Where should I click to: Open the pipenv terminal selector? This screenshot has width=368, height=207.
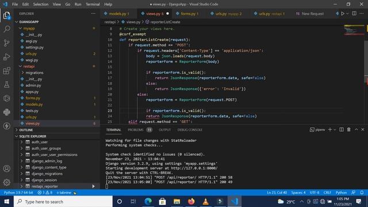pos(317,129)
